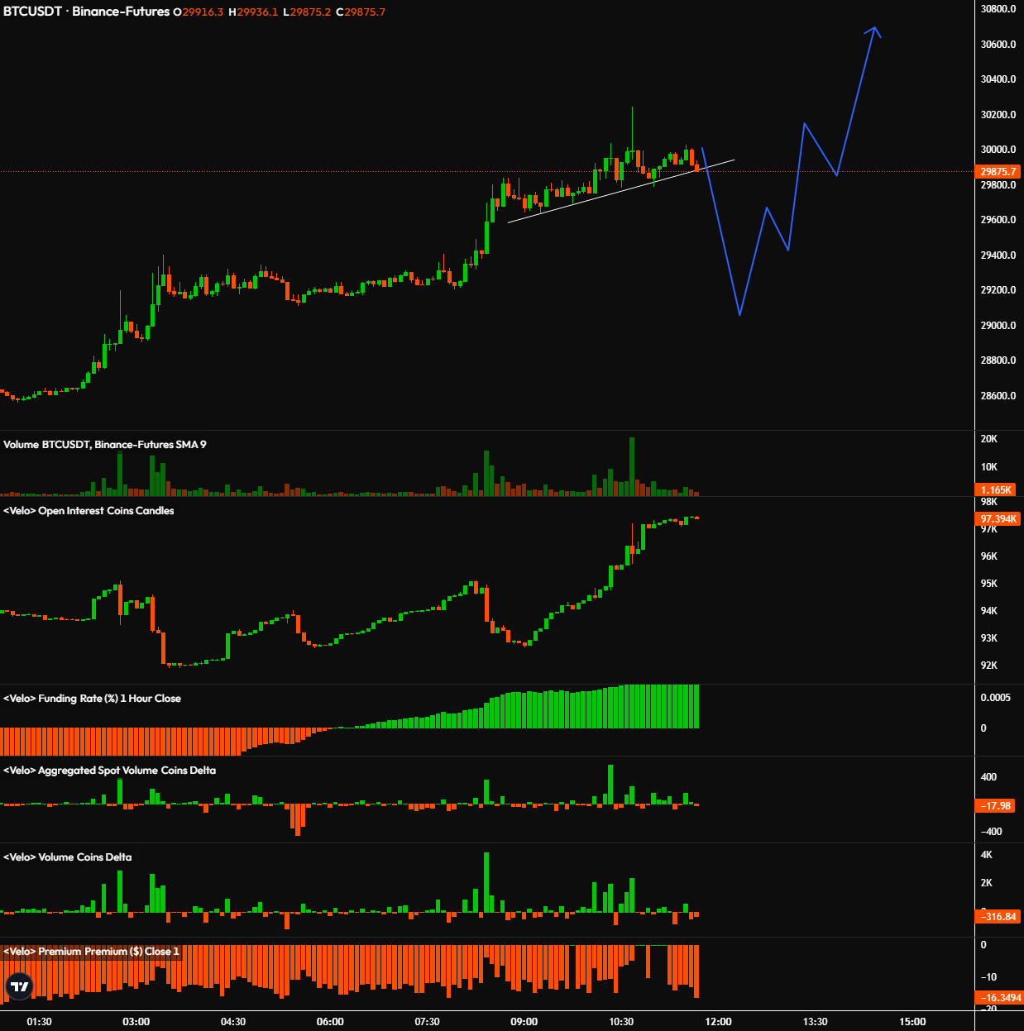Click the Premium ($) Close indicator label
The image size is (1024, 1031).
click(92, 952)
